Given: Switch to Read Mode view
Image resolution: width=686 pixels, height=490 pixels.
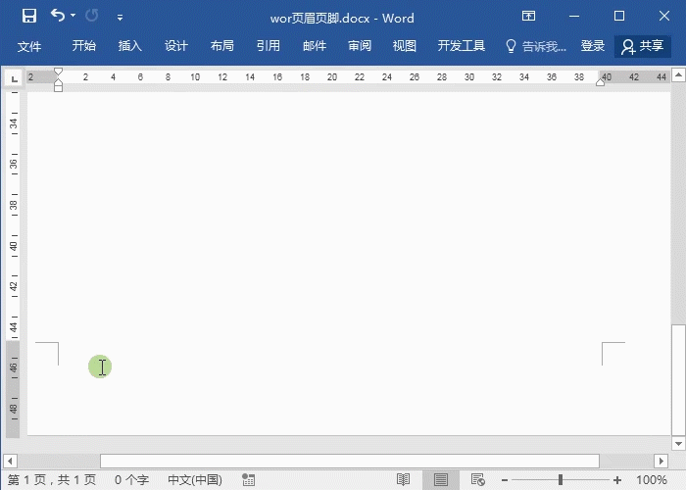Looking at the screenshot, I should pos(403,480).
